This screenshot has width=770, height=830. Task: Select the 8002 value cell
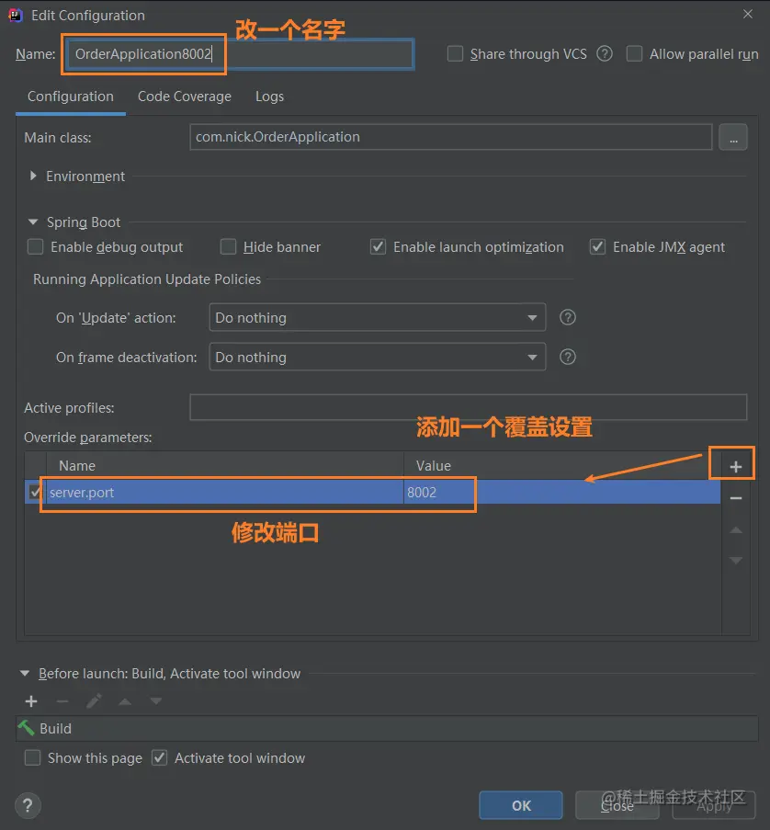[562, 493]
